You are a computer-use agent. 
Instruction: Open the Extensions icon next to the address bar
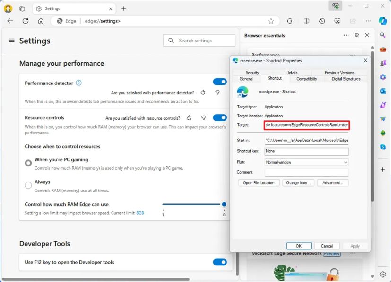point(290,21)
